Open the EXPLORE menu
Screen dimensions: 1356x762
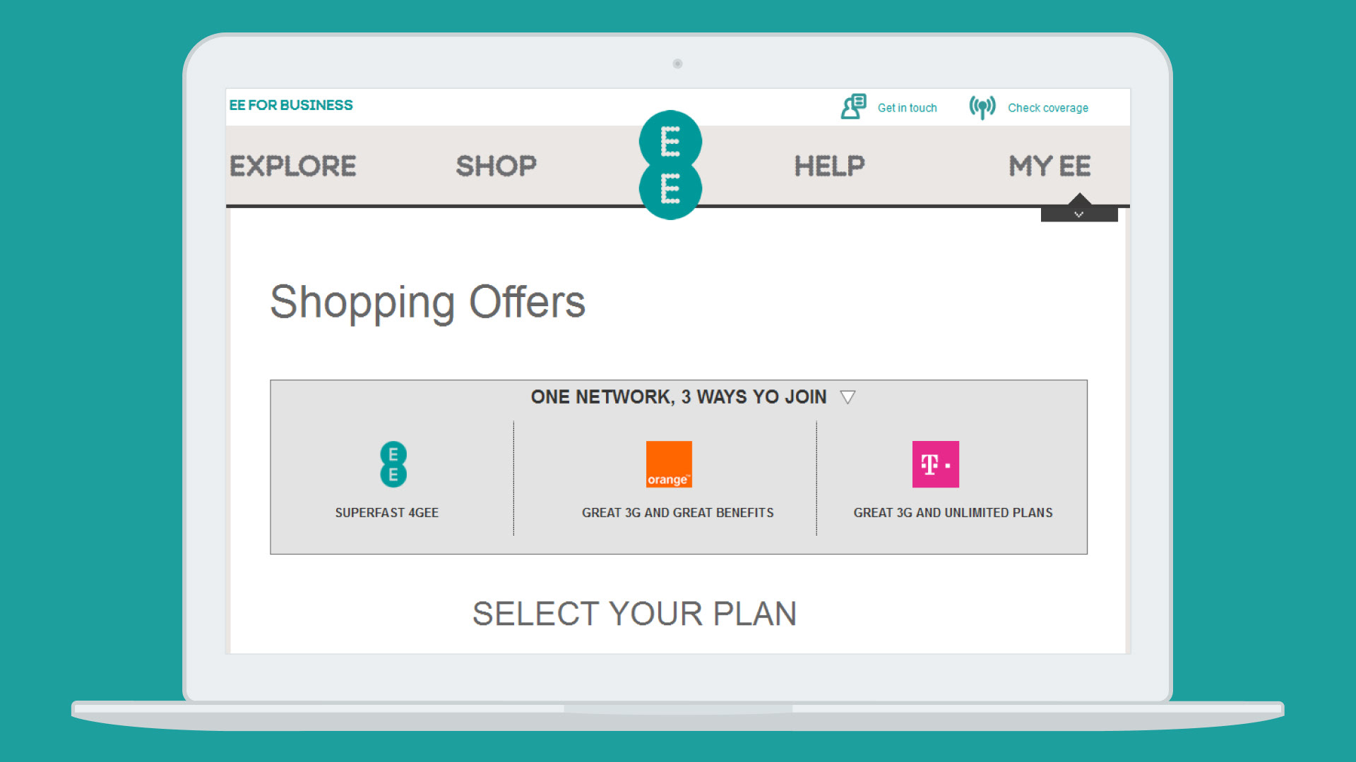click(x=293, y=167)
